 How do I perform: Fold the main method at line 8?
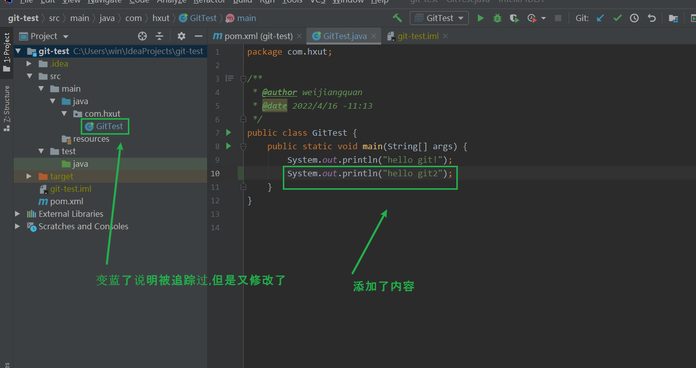[x=243, y=146]
